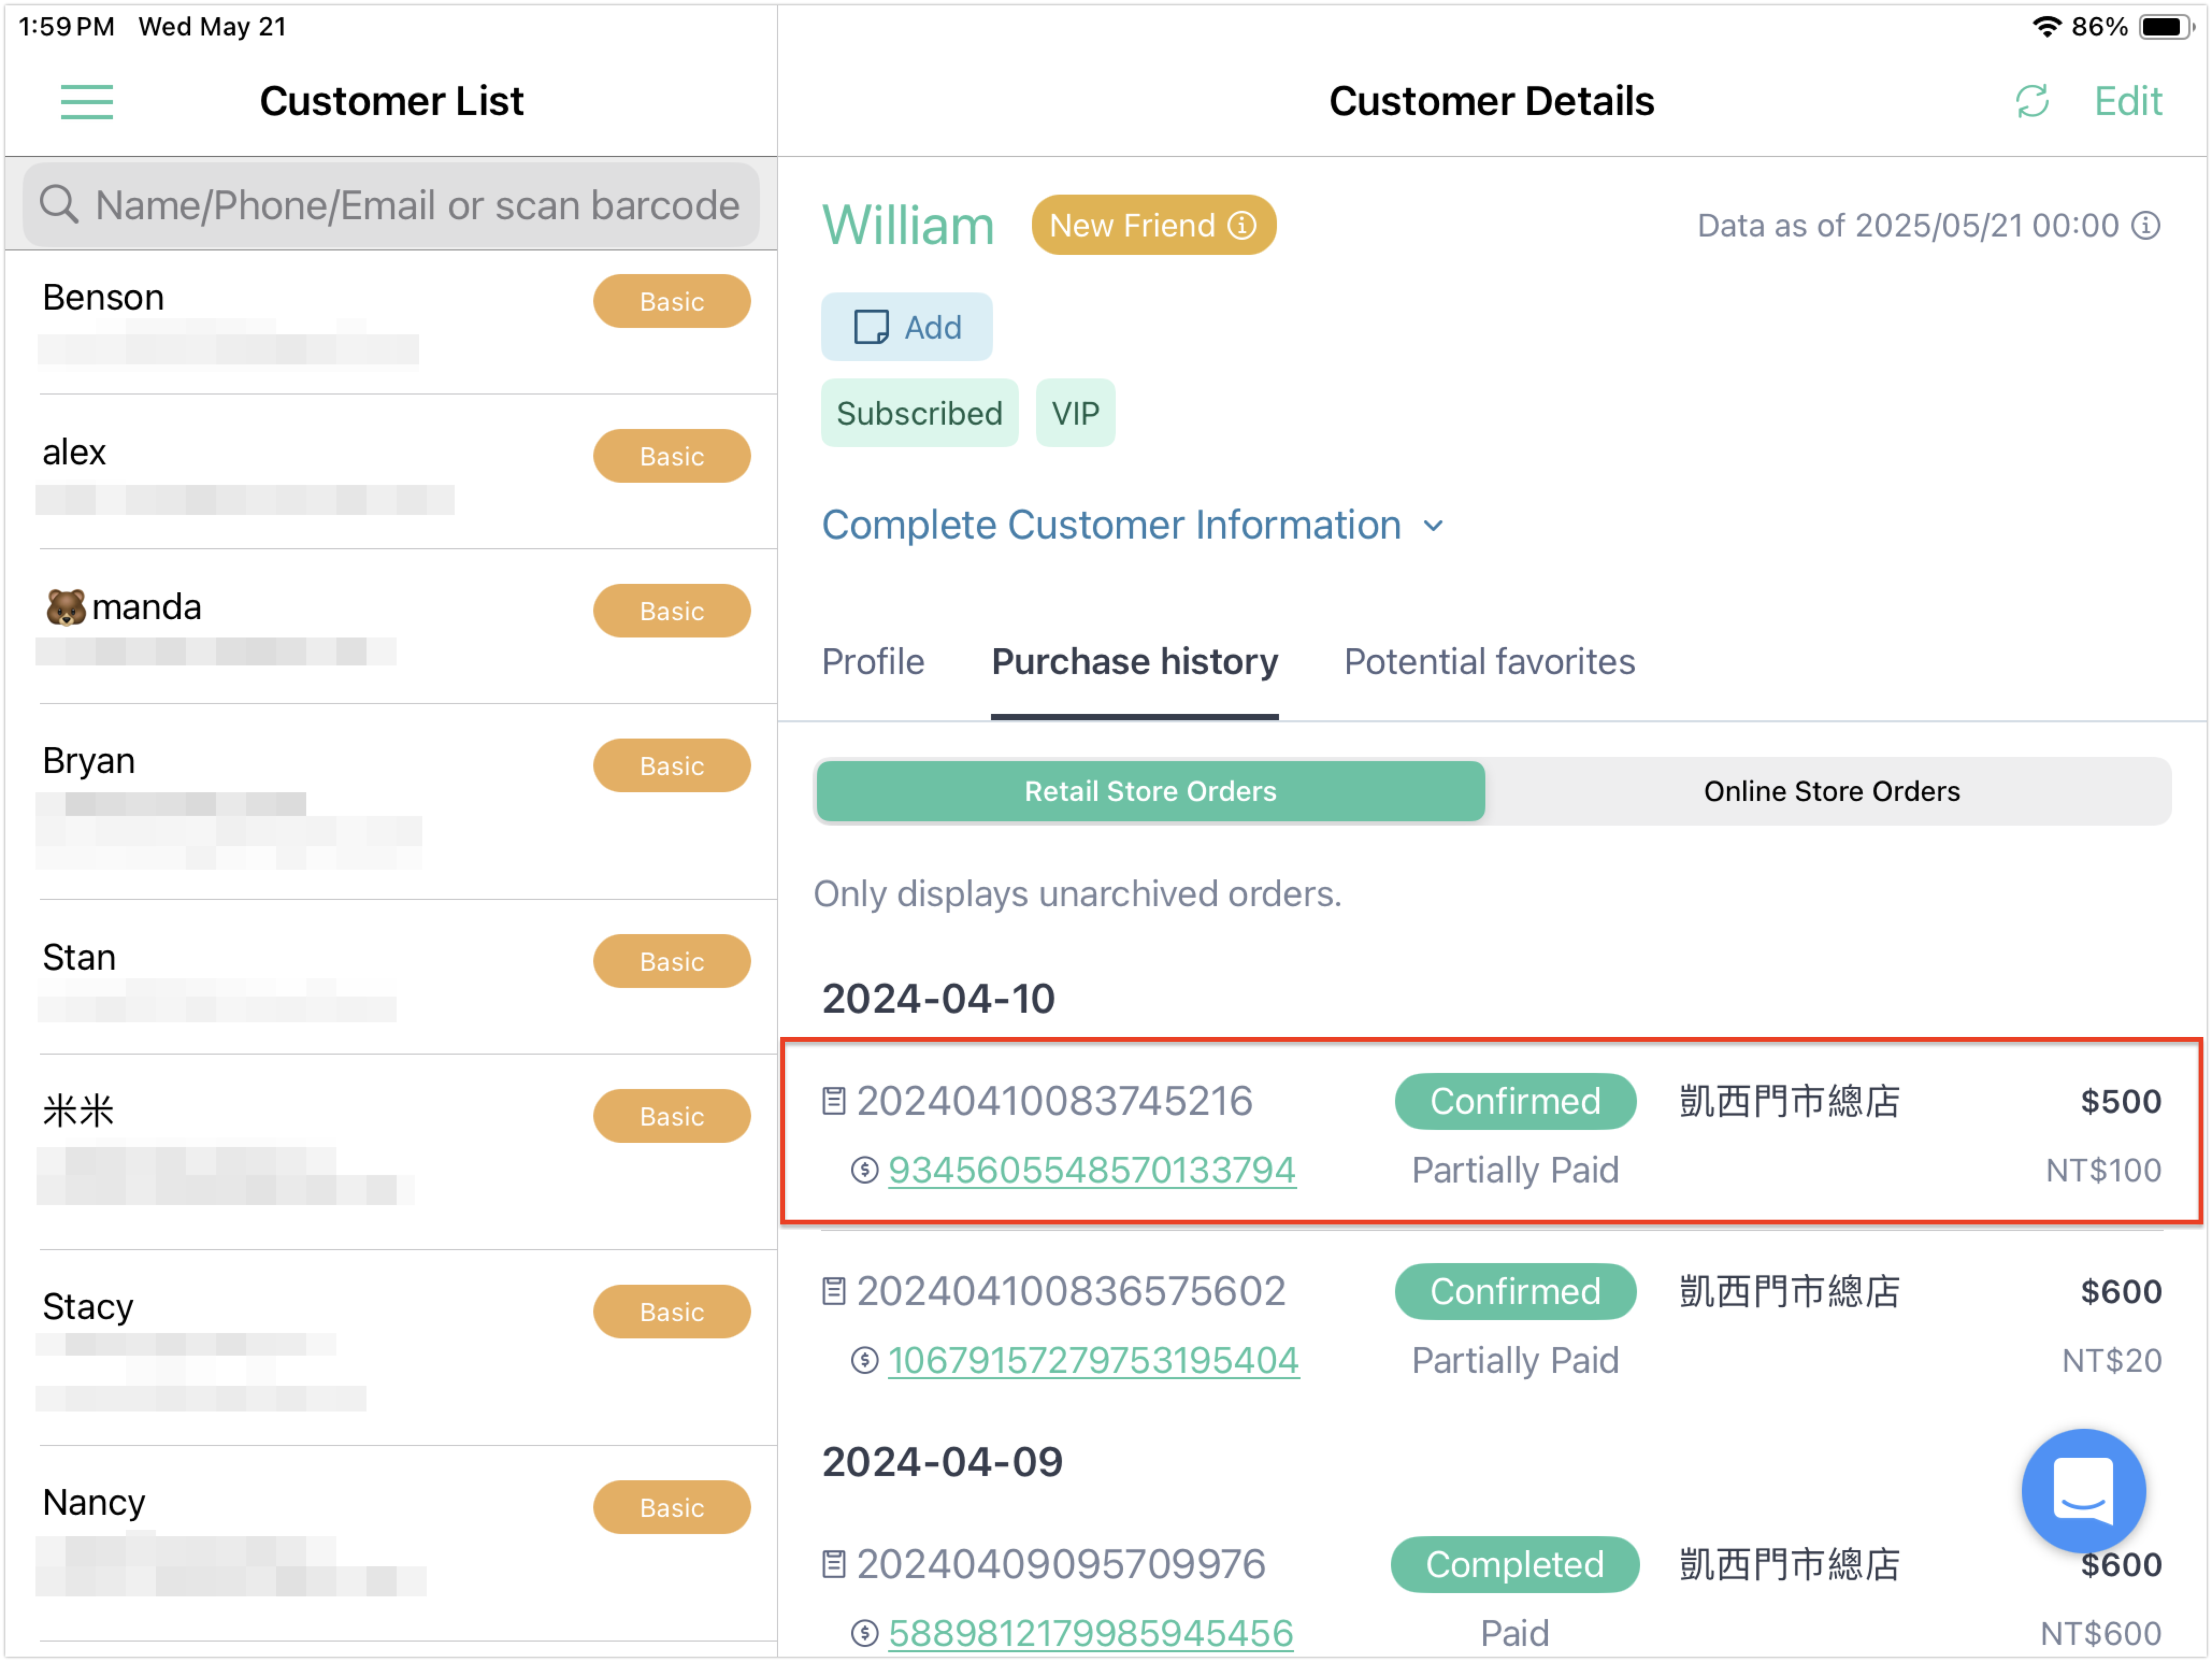2212x1662 pixels.
Task: Switch to the Purchase history tab
Action: point(1134,662)
